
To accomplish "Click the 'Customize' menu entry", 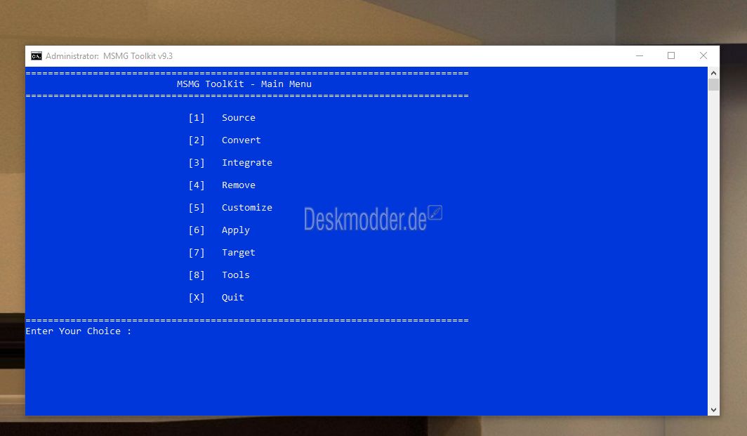I will pos(247,208).
